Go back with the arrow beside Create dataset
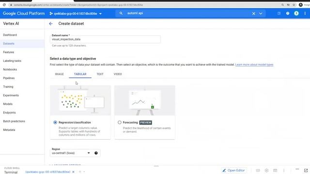The image size is (310, 174). click(x=51, y=24)
